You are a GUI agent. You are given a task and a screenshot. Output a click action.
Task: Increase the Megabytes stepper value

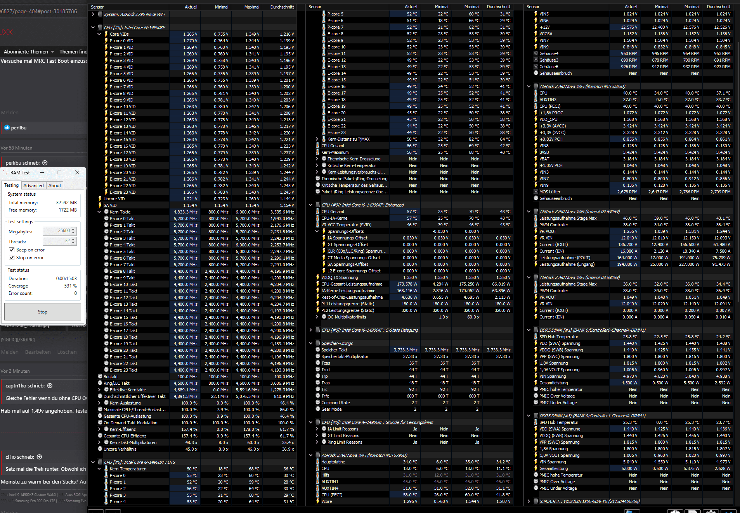point(73,229)
